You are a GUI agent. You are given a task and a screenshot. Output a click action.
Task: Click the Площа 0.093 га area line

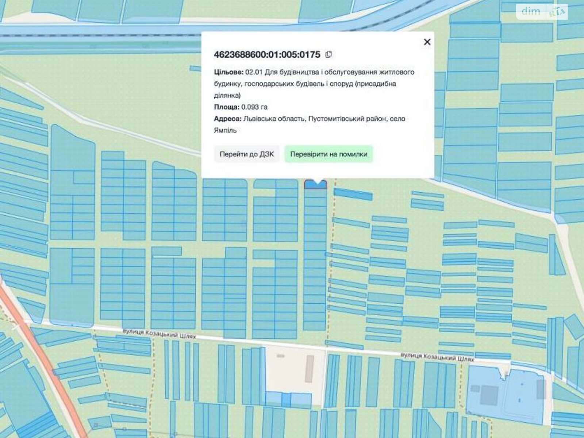tap(241, 107)
